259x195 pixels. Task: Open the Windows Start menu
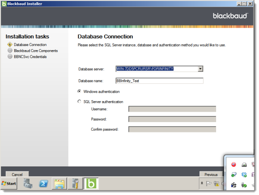(9, 183)
